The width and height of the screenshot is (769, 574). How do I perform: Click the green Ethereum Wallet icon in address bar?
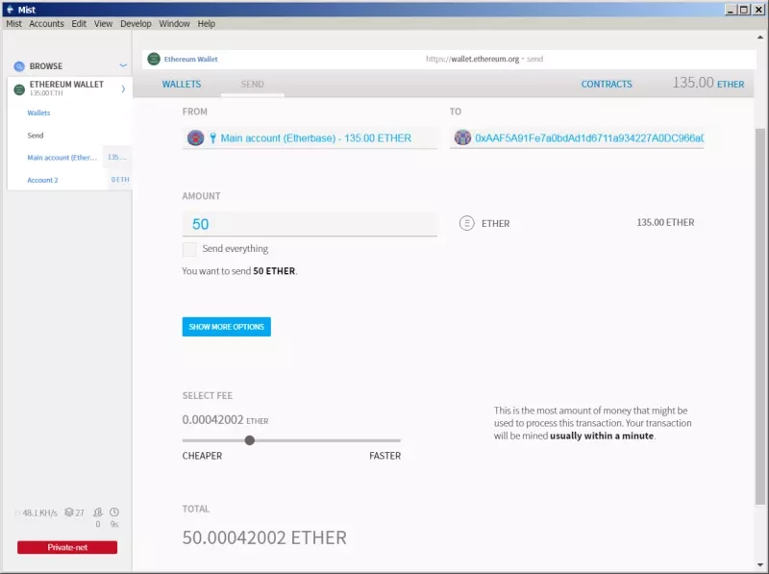point(154,59)
